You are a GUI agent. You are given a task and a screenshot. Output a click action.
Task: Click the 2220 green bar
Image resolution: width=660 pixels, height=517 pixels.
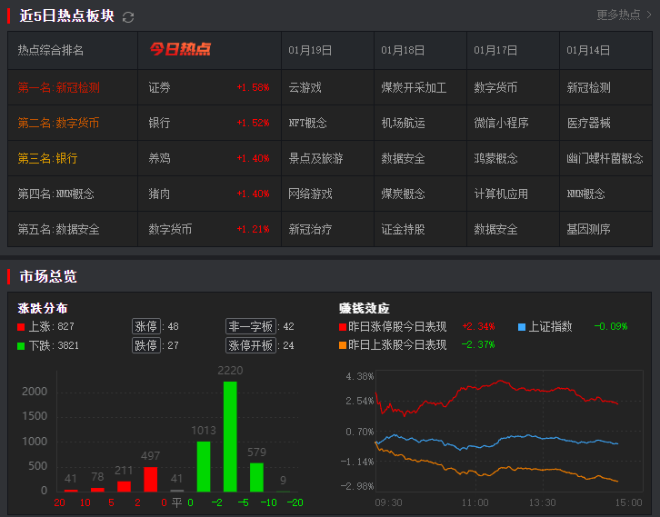click(x=230, y=437)
